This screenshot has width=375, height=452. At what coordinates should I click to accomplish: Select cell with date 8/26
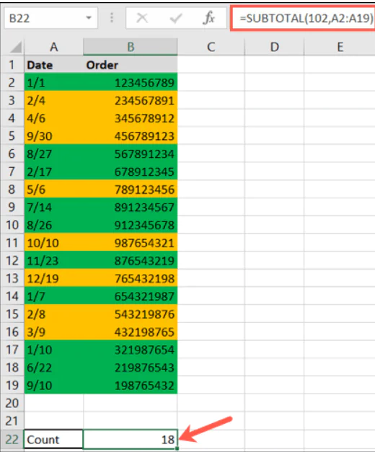pyautogui.click(x=53, y=225)
